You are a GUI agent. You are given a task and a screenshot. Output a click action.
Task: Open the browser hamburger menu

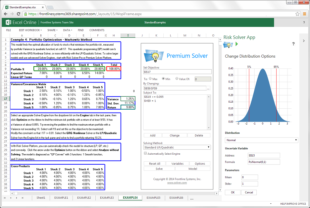point(305,14)
